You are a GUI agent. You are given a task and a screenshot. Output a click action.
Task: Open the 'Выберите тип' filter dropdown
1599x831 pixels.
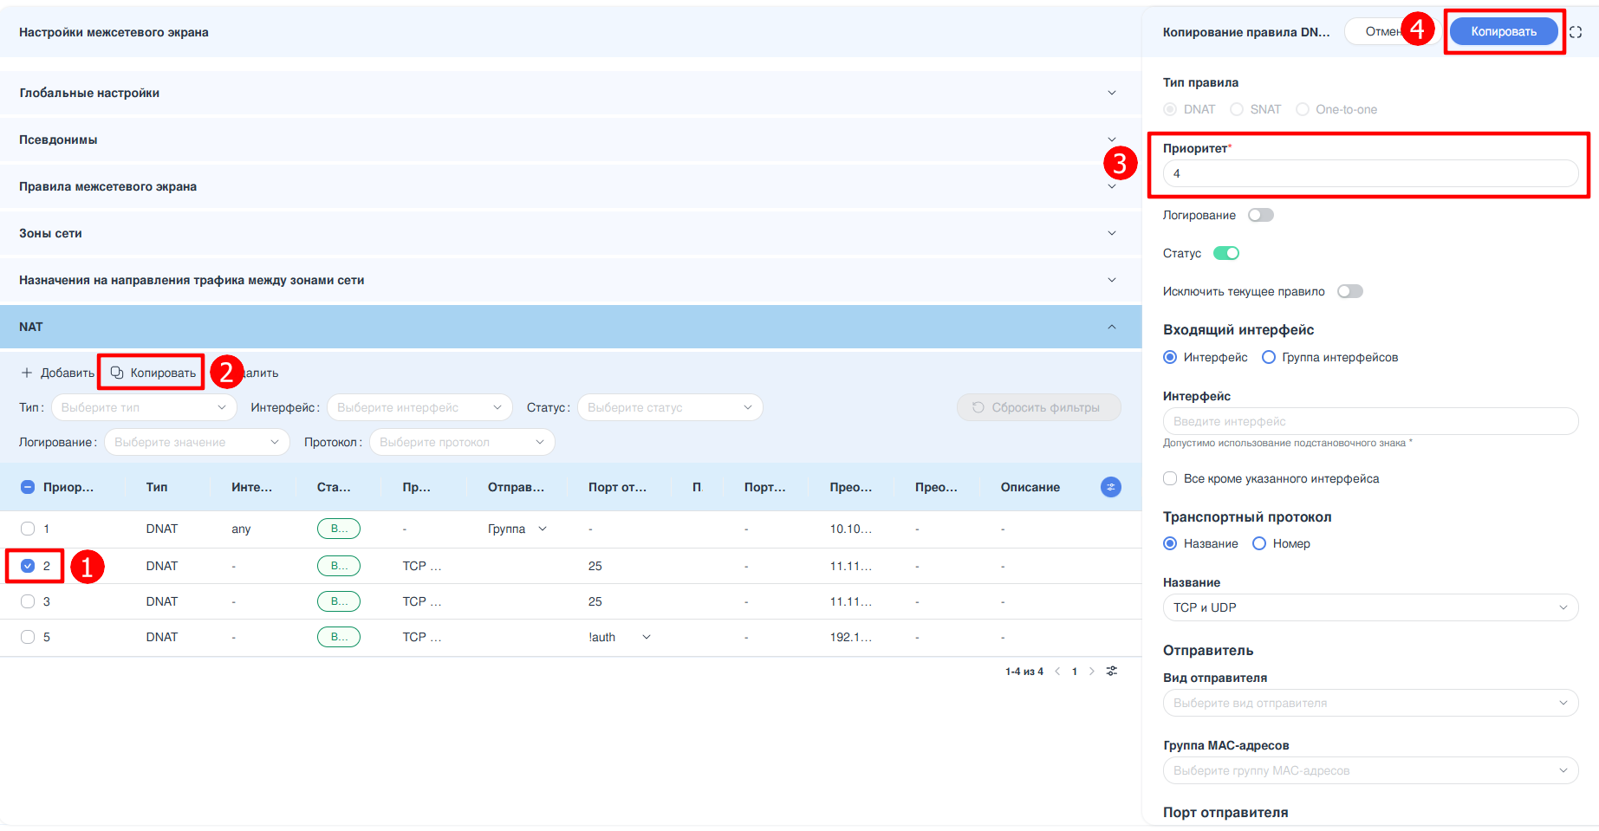pyautogui.click(x=144, y=407)
